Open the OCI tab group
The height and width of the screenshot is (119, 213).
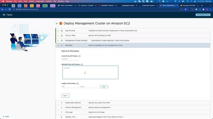click(32, 6)
